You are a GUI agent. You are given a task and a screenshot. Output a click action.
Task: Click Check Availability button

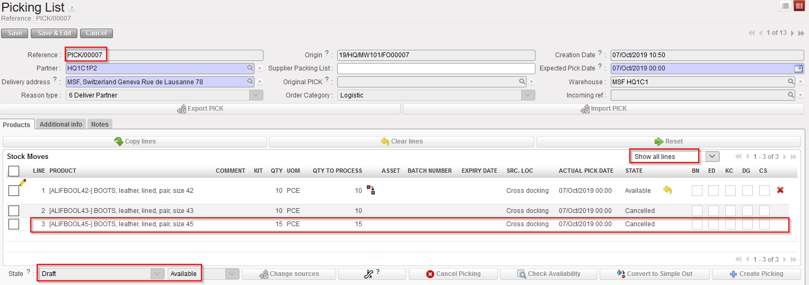(x=549, y=274)
